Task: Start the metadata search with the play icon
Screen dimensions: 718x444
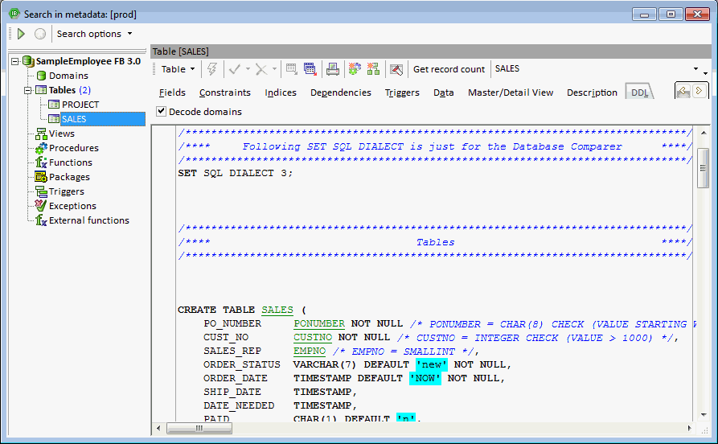Action: 21,34
